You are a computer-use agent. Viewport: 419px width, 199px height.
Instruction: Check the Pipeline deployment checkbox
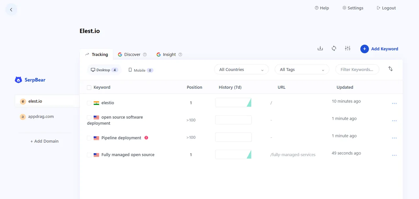click(x=89, y=138)
